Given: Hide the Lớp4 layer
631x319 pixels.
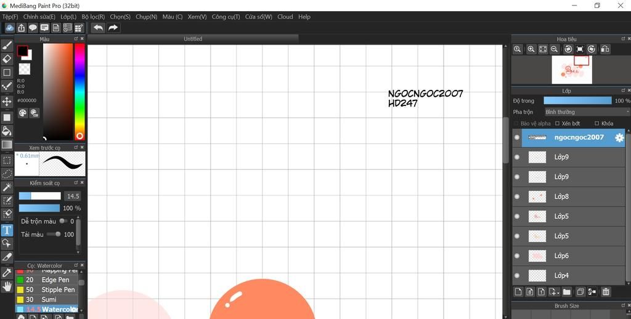Looking at the screenshot, I should click(517, 275).
